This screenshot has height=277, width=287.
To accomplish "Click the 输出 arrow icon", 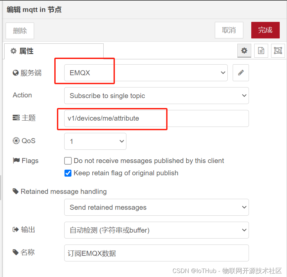I will [16, 230].
